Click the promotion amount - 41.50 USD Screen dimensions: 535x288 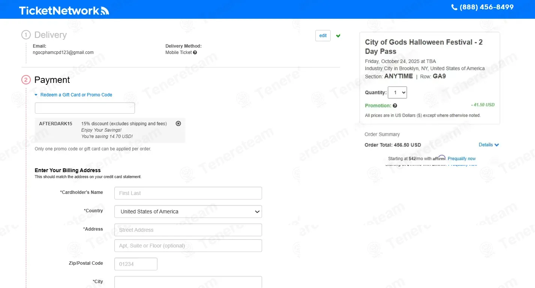click(483, 105)
